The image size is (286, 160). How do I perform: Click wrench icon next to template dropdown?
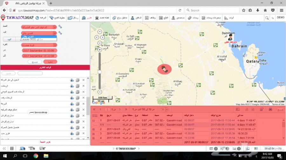tap(60, 27)
